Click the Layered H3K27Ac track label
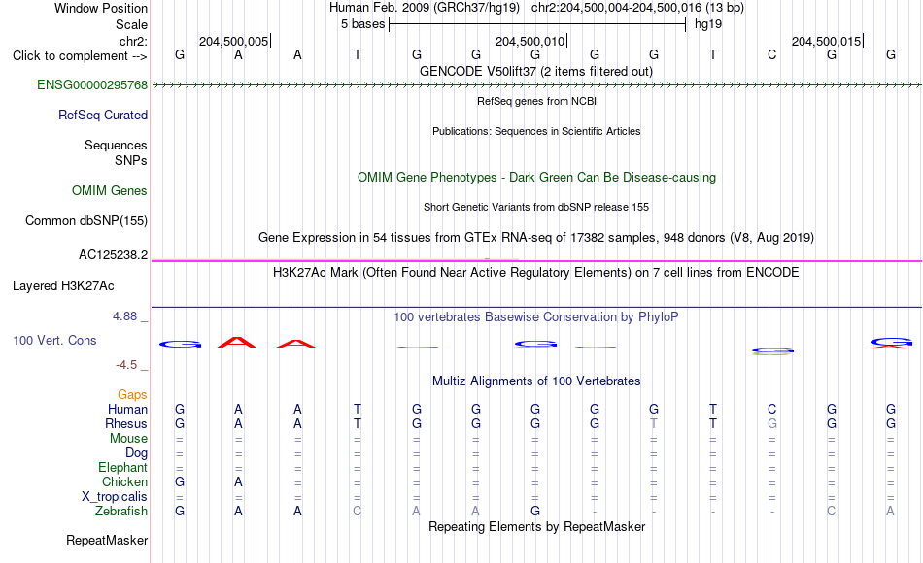This screenshot has width=923, height=563. [x=63, y=286]
